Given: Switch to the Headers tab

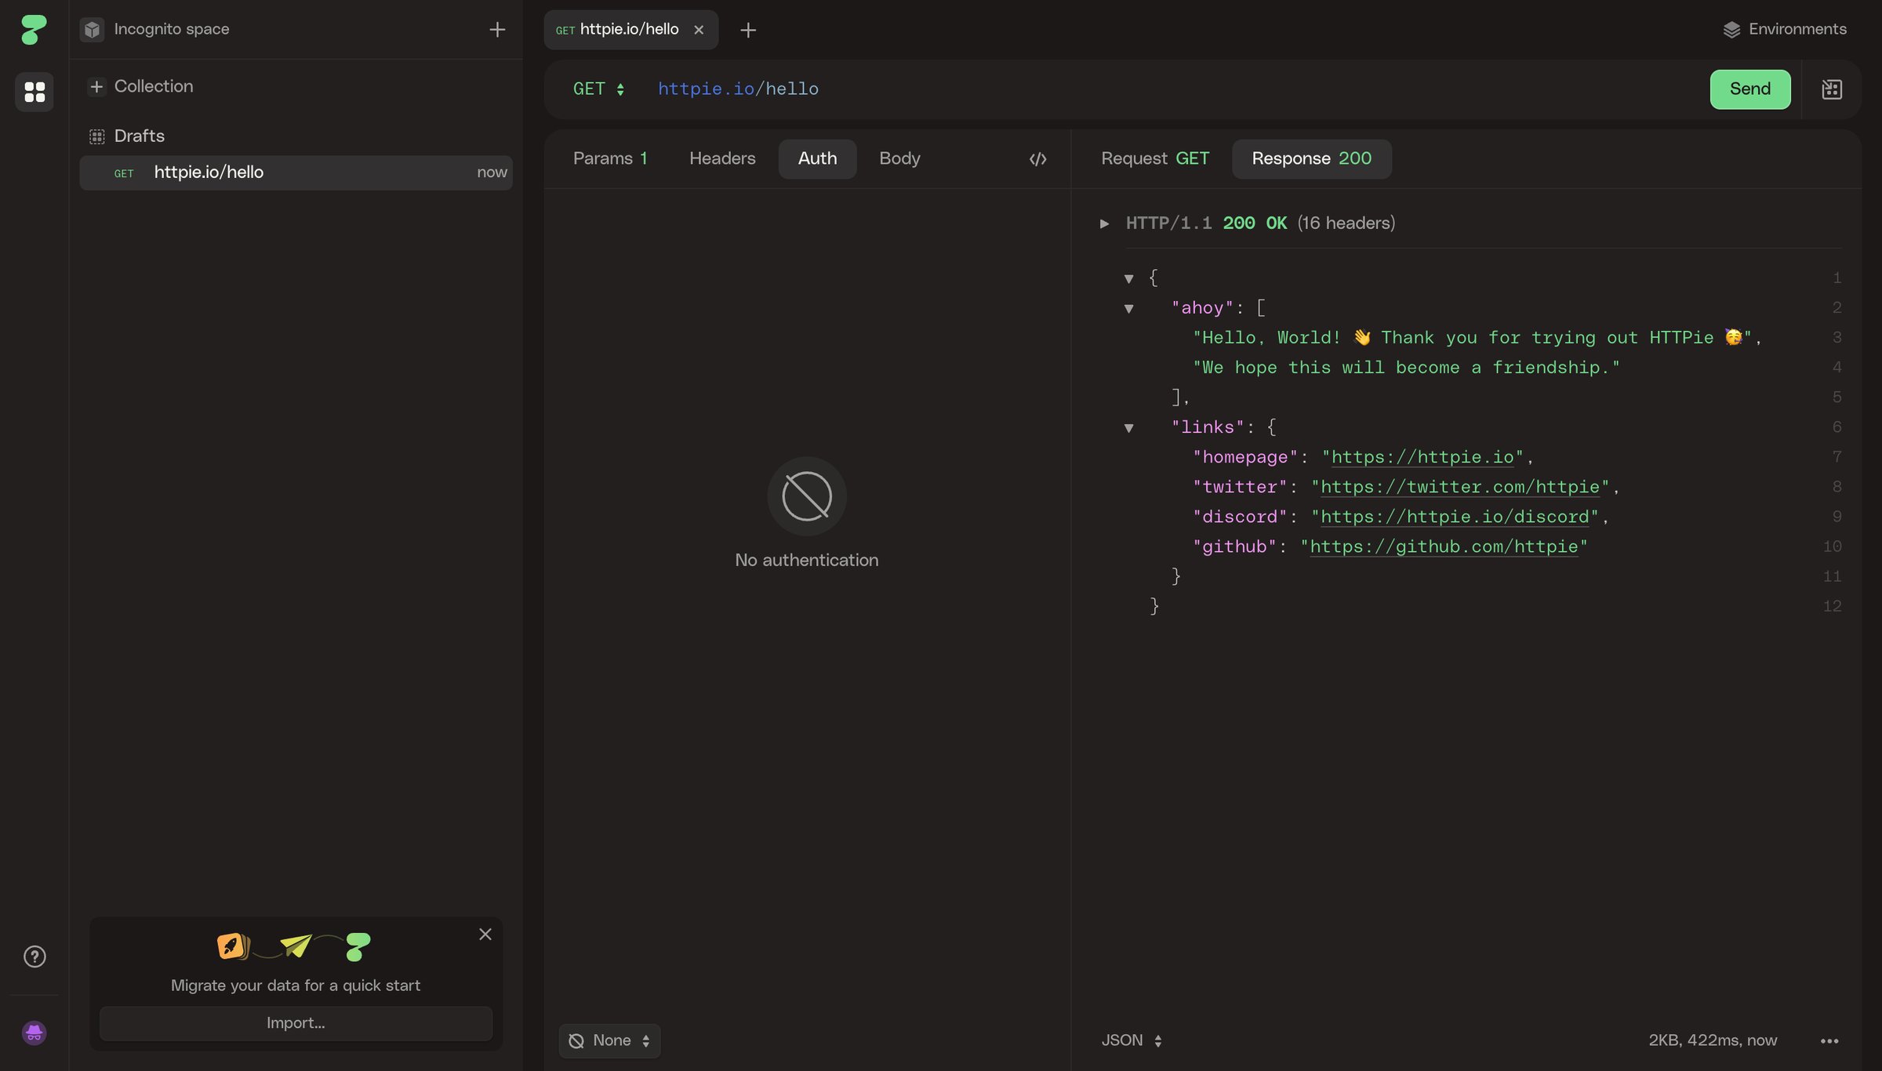Looking at the screenshot, I should 722,159.
